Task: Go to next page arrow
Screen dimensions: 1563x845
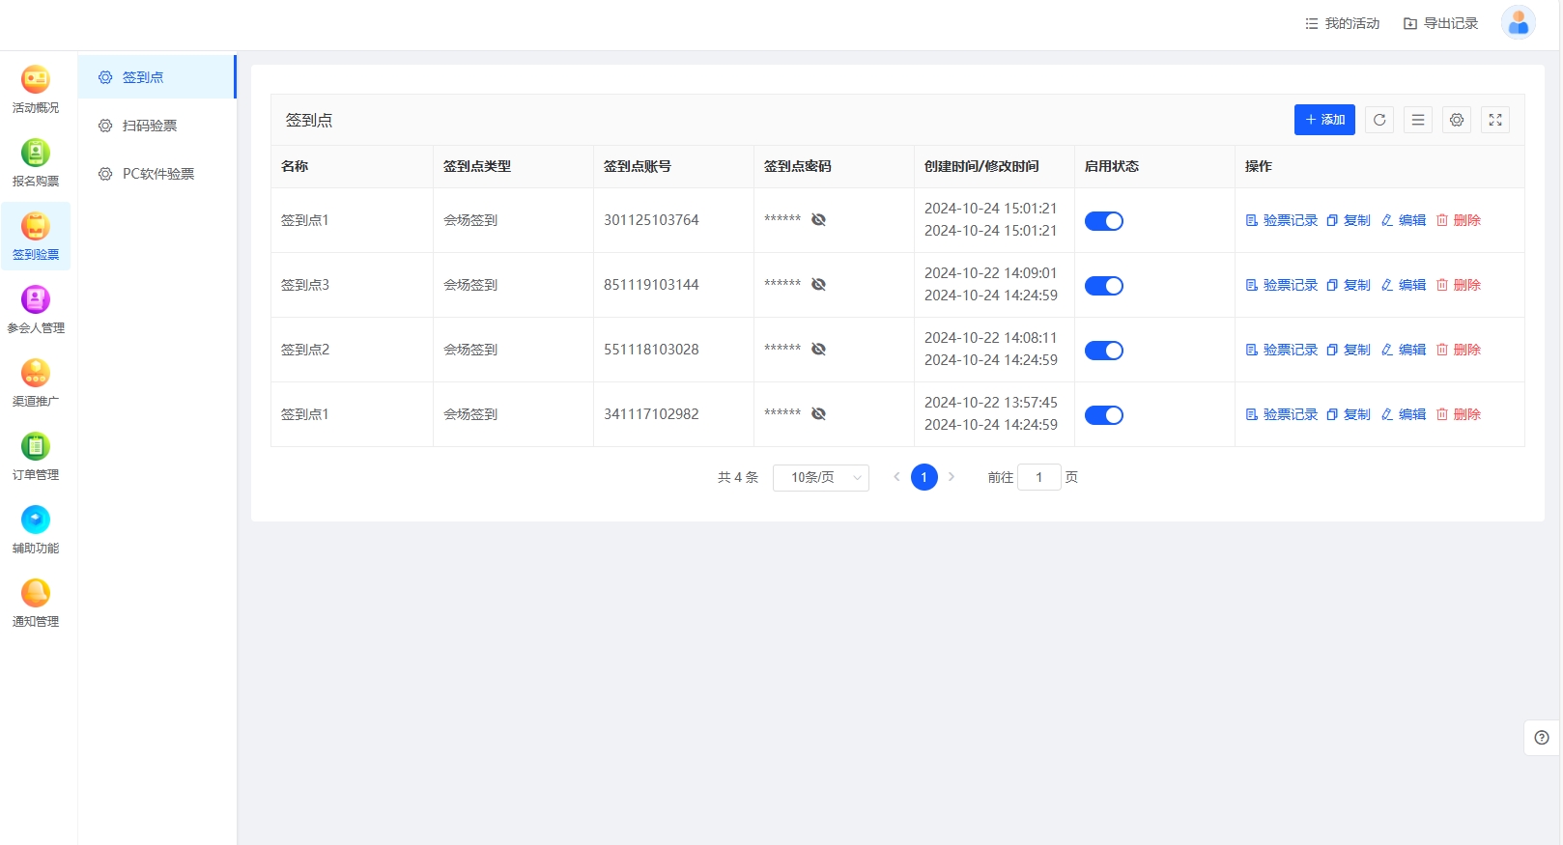Action: (x=952, y=477)
